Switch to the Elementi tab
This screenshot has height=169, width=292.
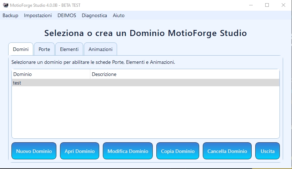coord(69,49)
